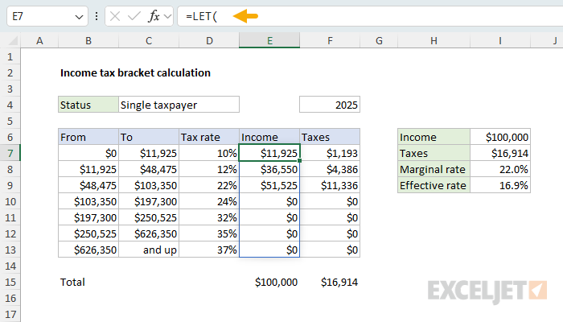The height and width of the screenshot is (322, 563).
Task: Select the 22% tax rate cell
Action: (x=209, y=185)
